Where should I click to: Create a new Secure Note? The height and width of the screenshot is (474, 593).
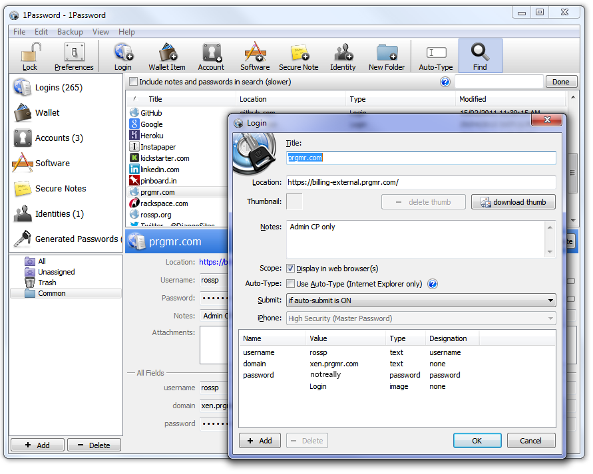(299, 56)
